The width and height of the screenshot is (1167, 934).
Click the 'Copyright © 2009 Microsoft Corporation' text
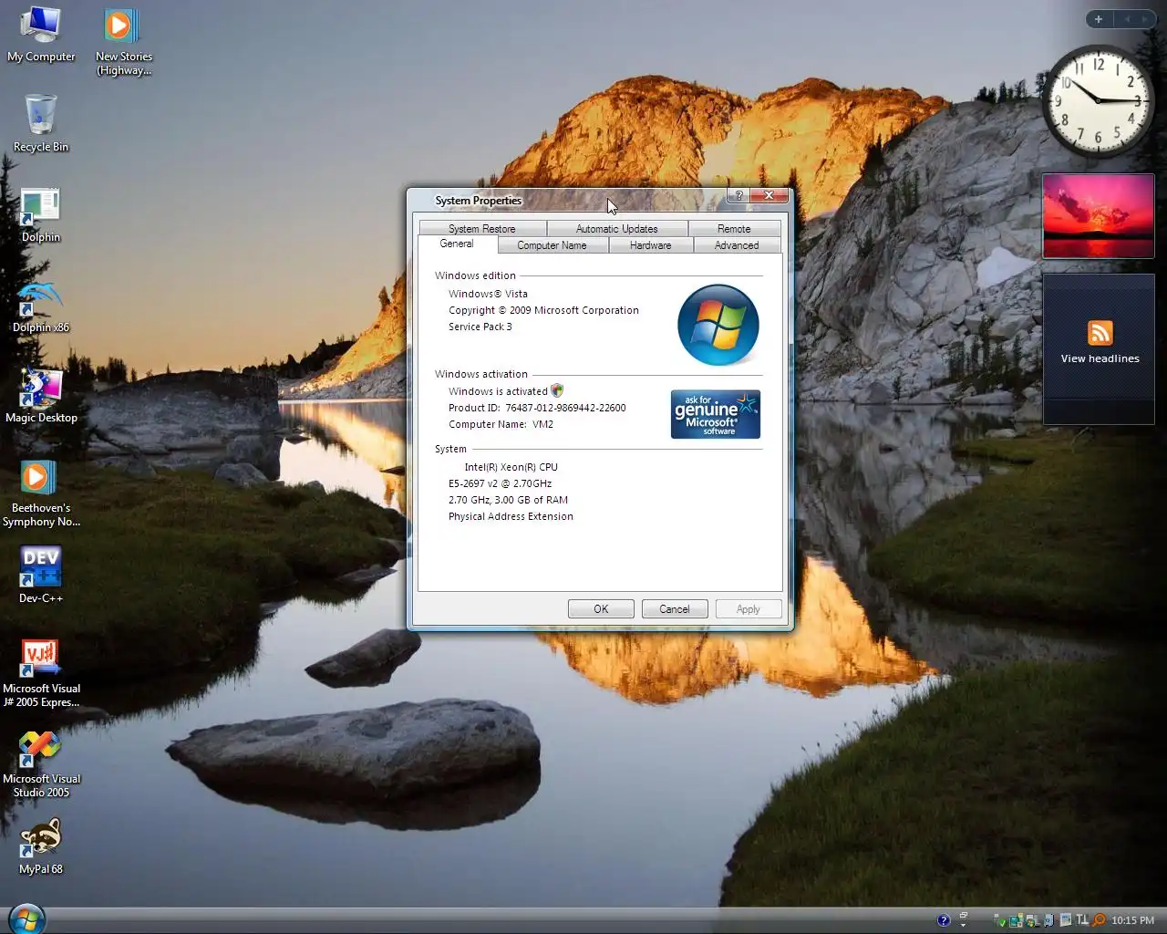click(543, 310)
